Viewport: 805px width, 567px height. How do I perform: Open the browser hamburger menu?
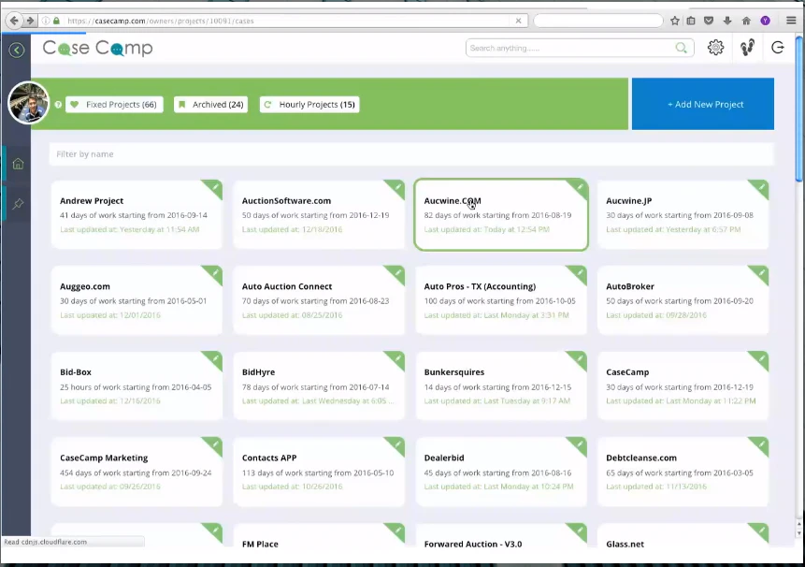791,21
